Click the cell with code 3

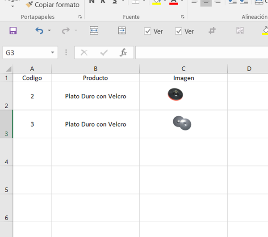point(32,124)
